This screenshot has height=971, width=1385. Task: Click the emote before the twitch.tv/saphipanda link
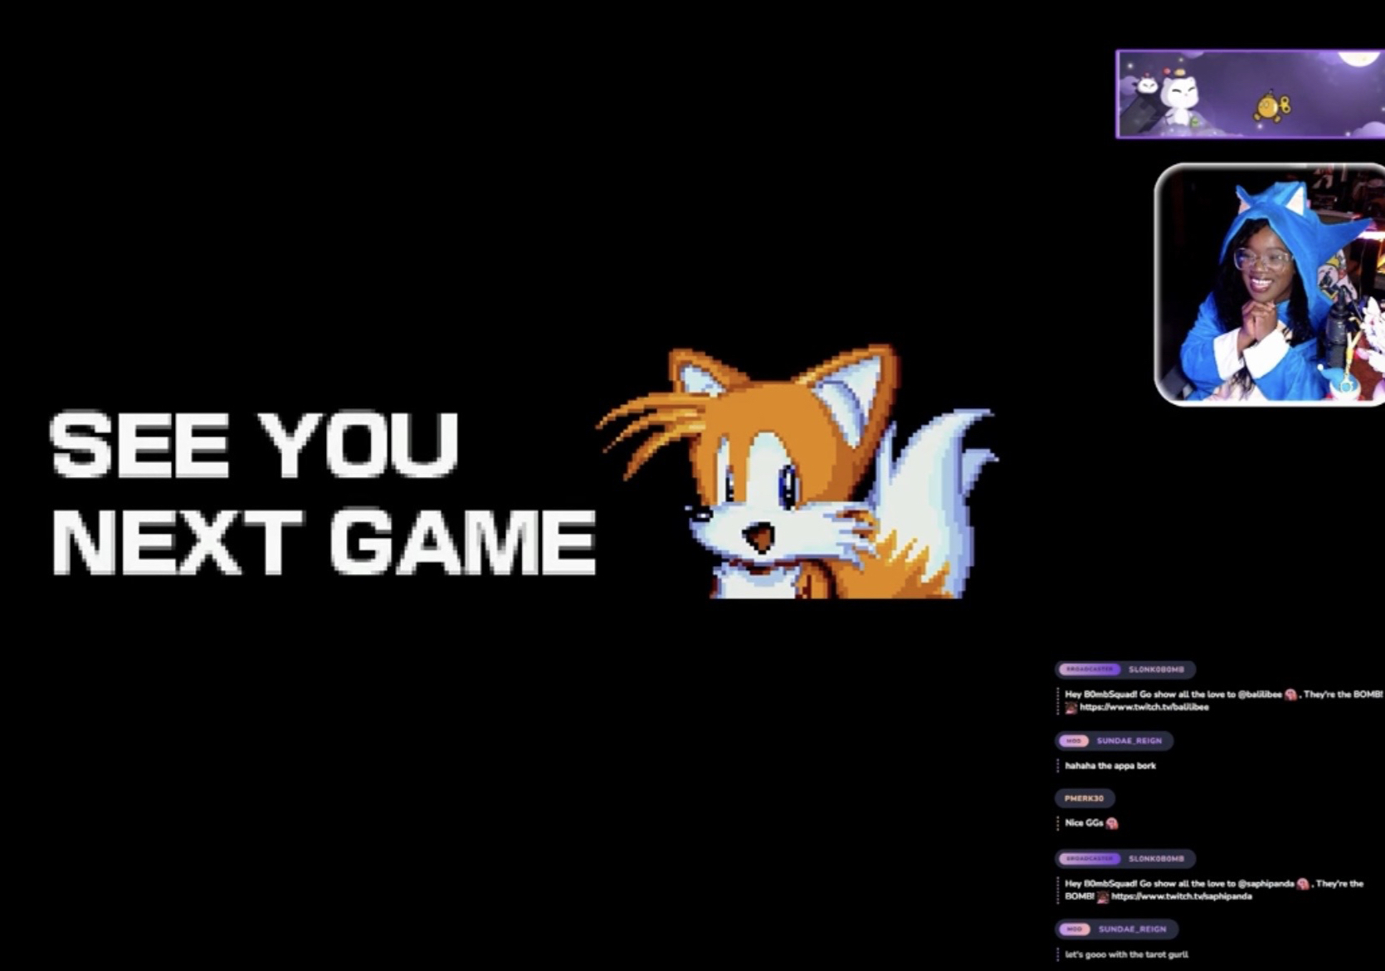1102,897
